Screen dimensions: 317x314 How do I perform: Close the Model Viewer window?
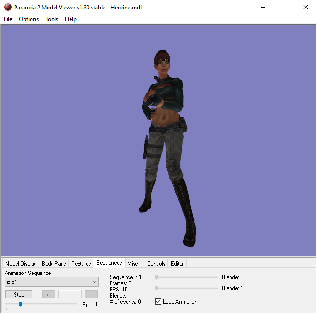(x=306, y=7)
